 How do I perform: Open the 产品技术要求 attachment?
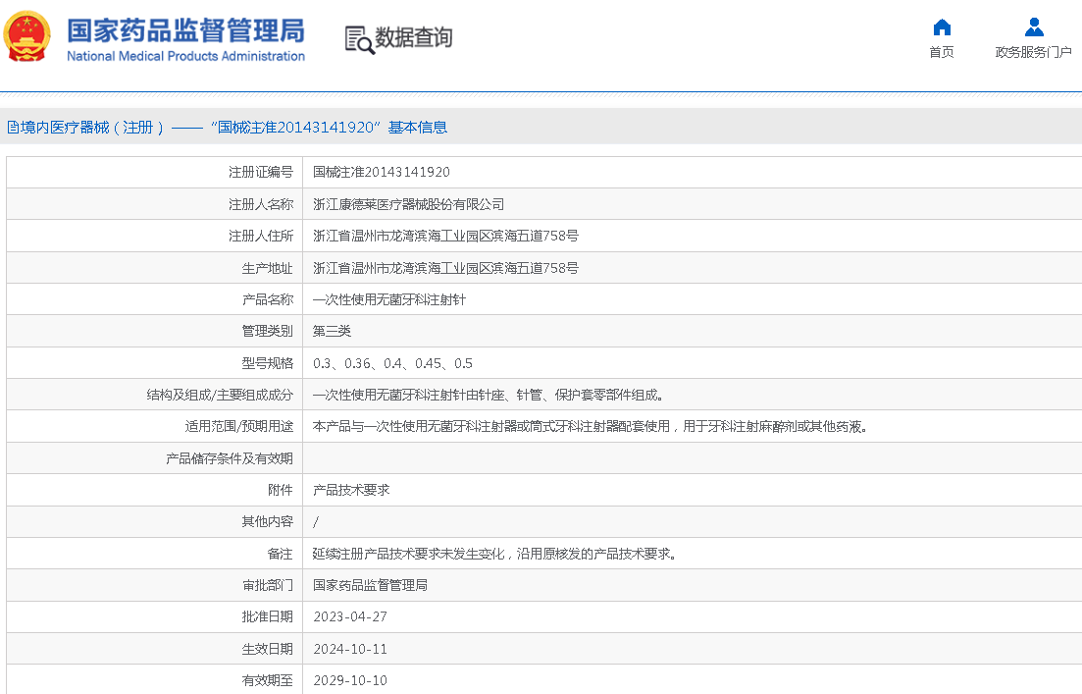pos(351,490)
